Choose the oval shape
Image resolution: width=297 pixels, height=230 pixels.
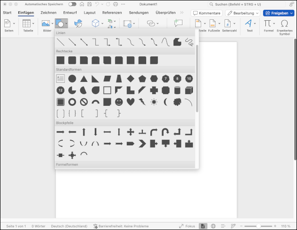72,79
